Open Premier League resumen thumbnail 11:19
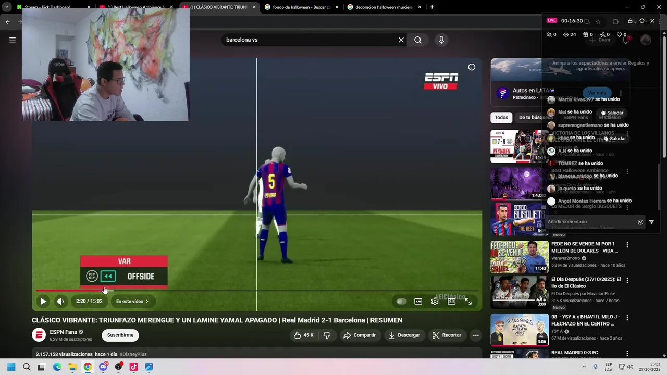This screenshot has height=375, width=667. click(x=519, y=146)
